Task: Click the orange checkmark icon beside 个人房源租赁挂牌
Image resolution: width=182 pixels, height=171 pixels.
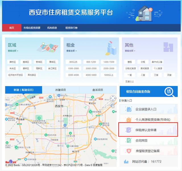Action: (129, 120)
